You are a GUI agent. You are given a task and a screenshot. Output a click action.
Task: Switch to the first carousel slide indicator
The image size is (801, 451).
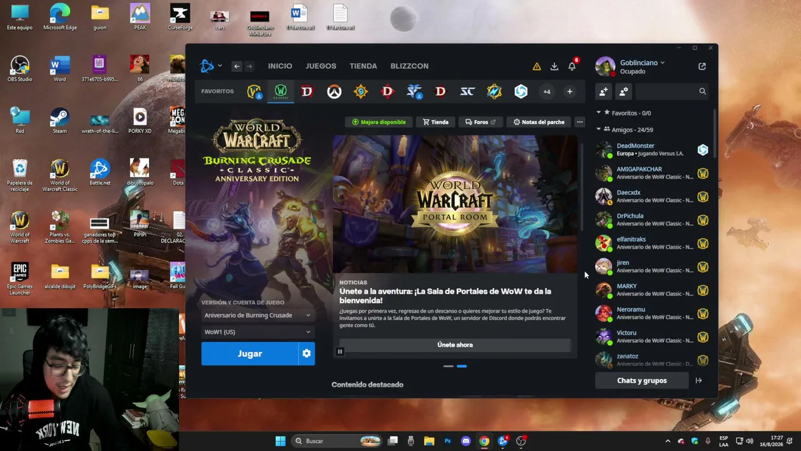coord(448,366)
